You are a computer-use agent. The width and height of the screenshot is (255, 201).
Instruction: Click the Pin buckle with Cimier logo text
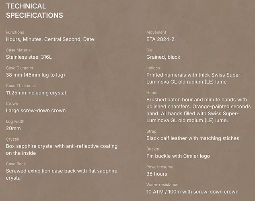[178, 156]
